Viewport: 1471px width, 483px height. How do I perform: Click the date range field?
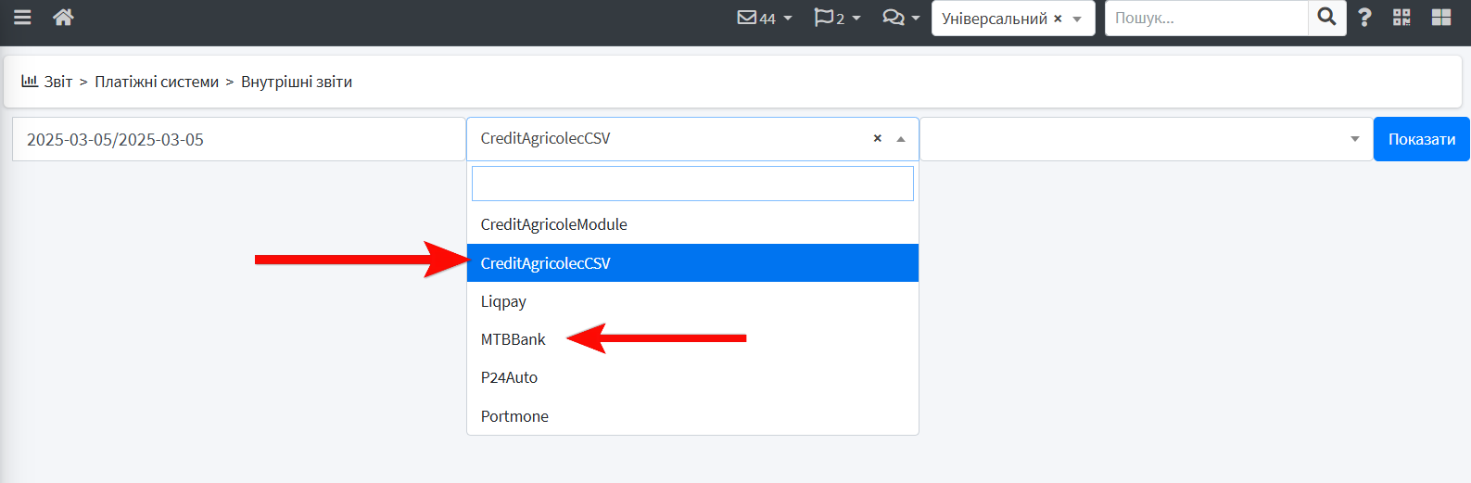click(239, 139)
